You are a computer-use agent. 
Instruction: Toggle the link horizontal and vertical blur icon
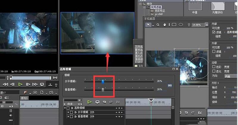pos(170,85)
